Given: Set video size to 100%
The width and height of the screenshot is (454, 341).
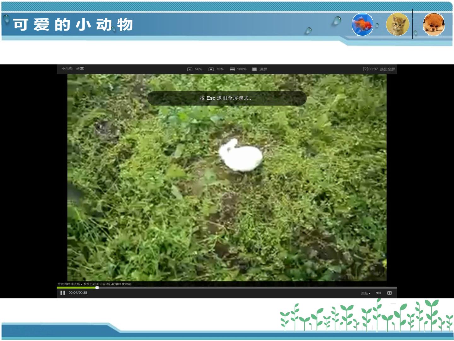Looking at the screenshot, I should (x=238, y=69).
